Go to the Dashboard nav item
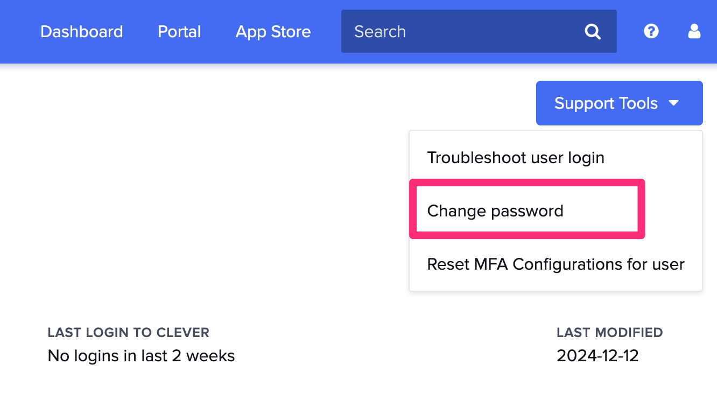Image resolution: width=717 pixels, height=407 pixels. (x=82, y=32)
